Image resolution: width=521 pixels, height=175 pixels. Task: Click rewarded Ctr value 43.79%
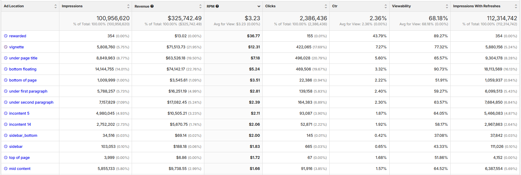tap(380, 36)
